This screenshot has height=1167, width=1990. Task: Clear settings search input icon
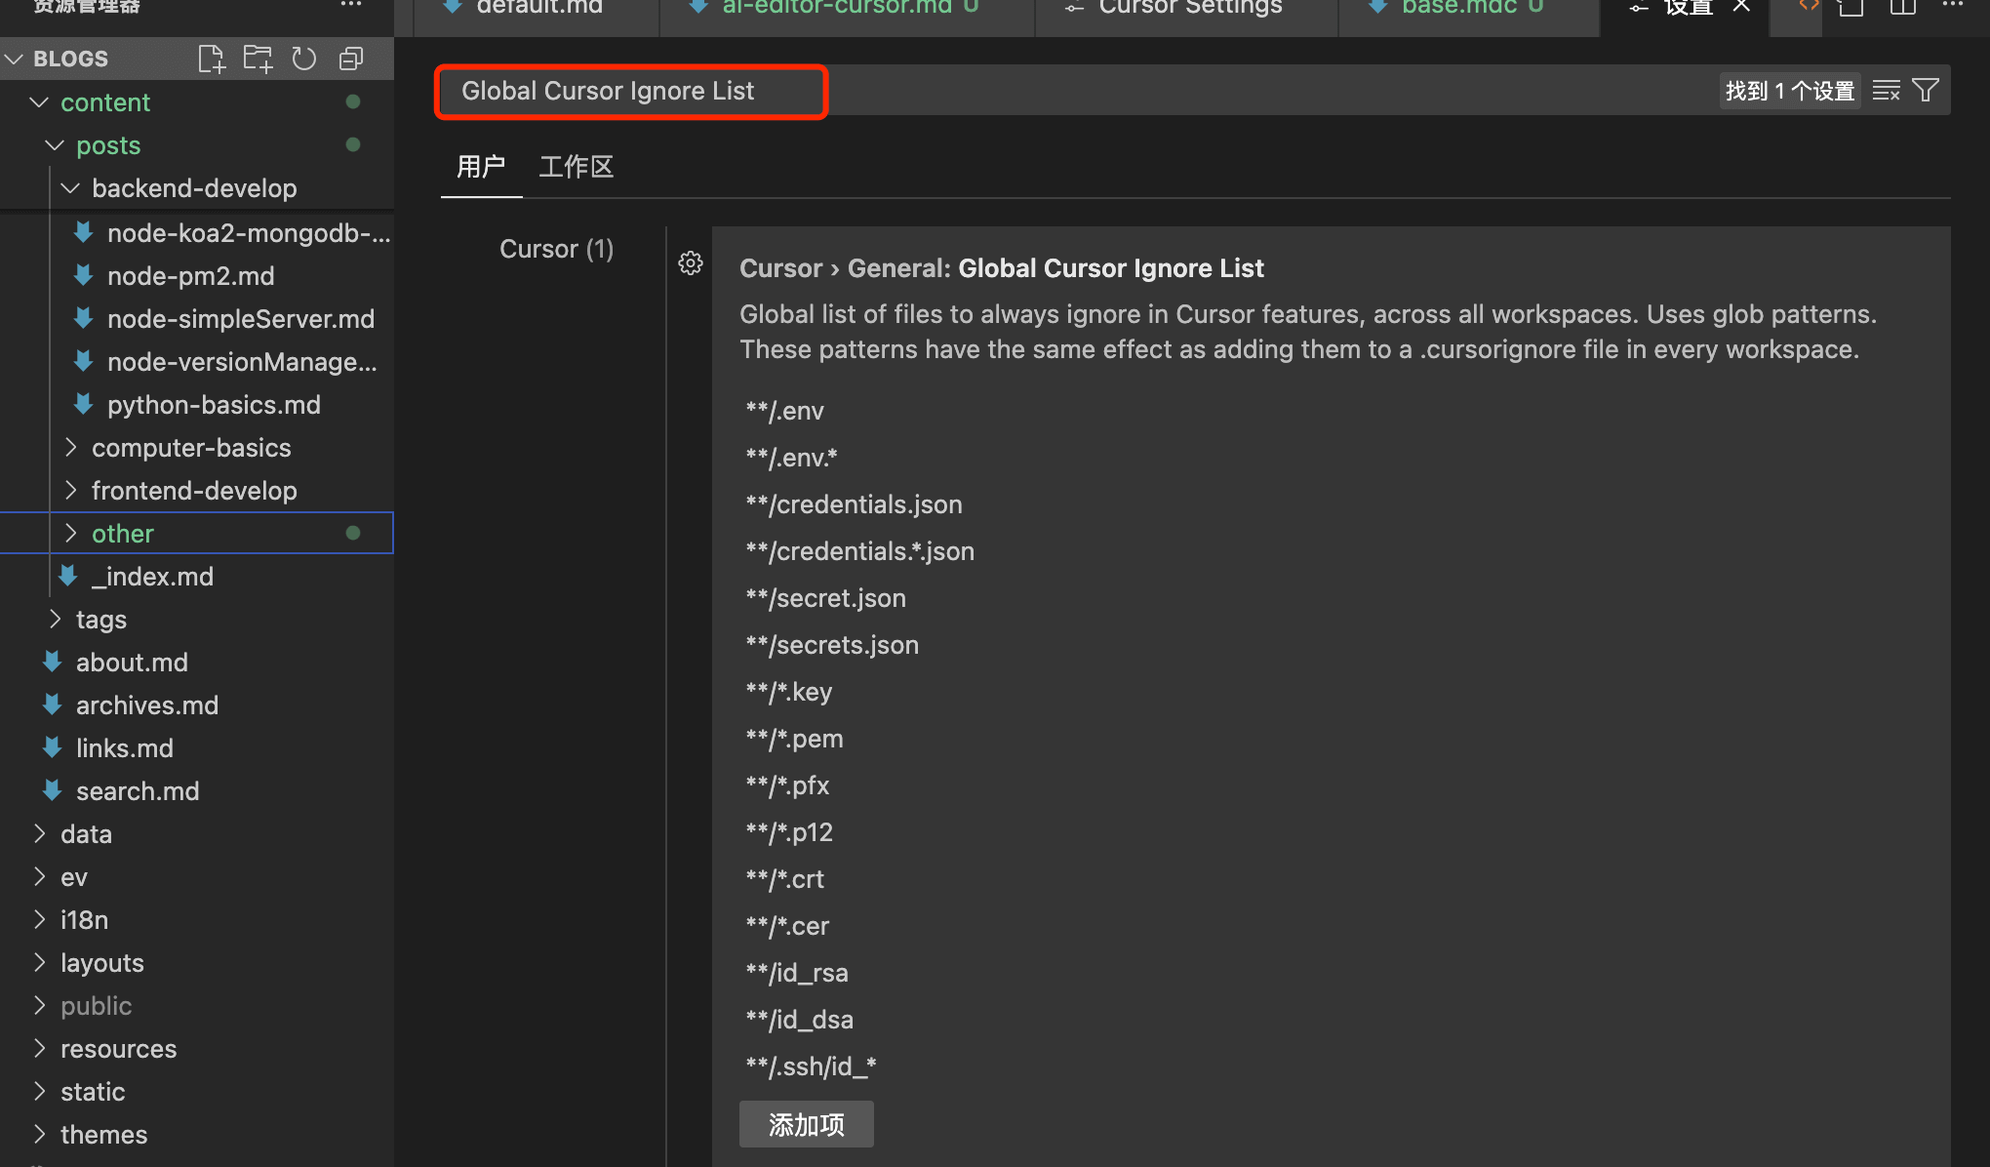click(1887, 91)
